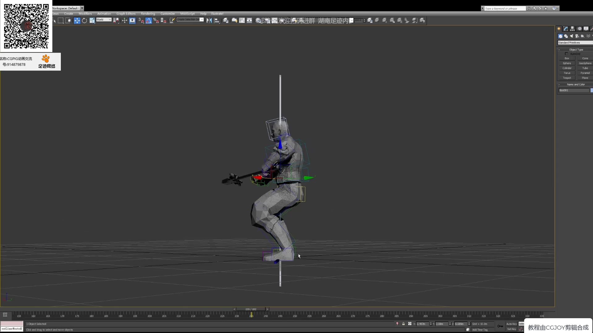The image size is (593, 333).
Task: Collapse the Object Type rollout
Action: click(x=576, y=50)
